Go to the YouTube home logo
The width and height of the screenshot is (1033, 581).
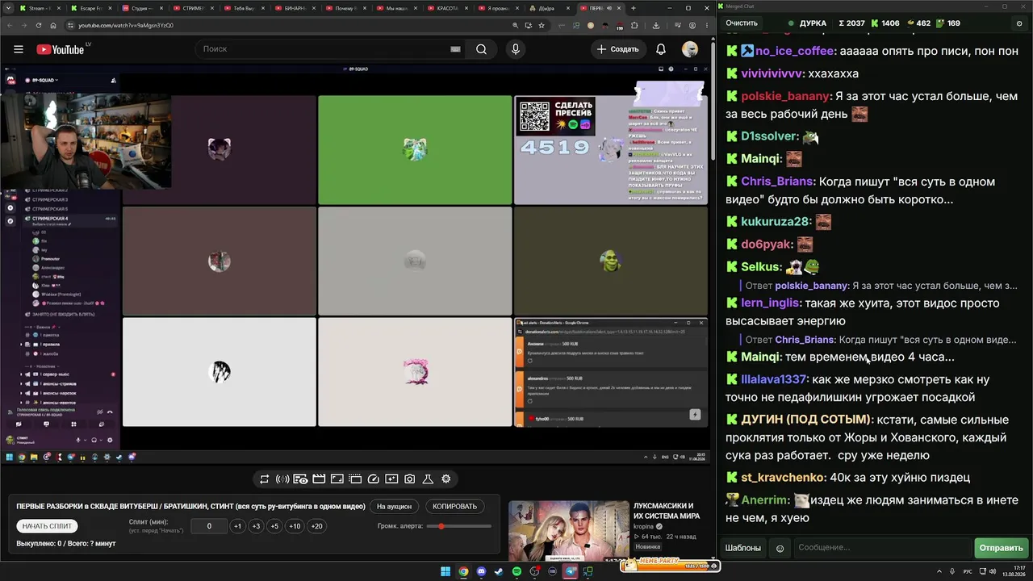tap(61, 49)
